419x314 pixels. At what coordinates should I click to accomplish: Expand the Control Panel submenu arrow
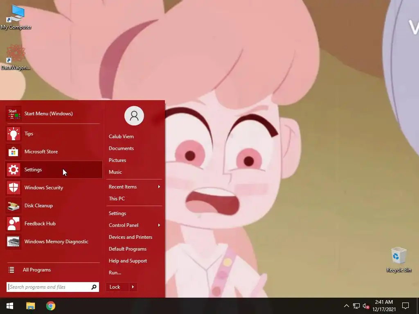point(159,225)
